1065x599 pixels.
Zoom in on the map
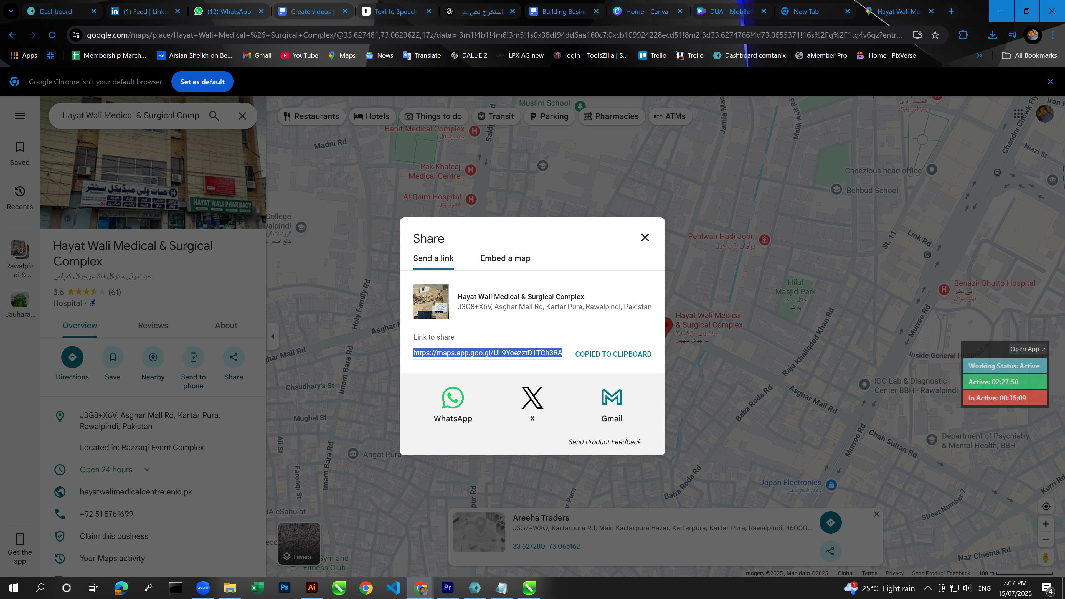pos(1046,524)
